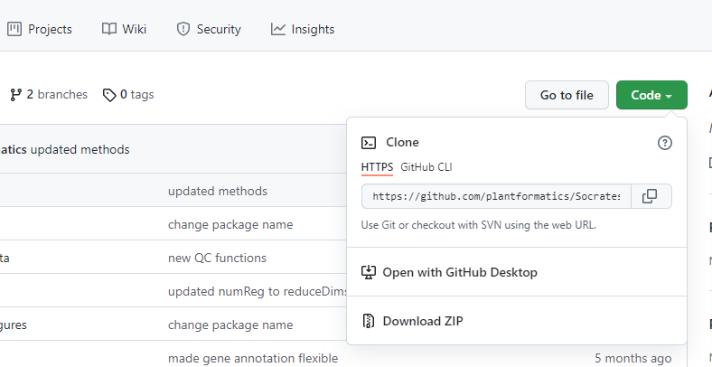Click the branches fork icon
This screenshot has width=712, height=367.
coord(16,95)
